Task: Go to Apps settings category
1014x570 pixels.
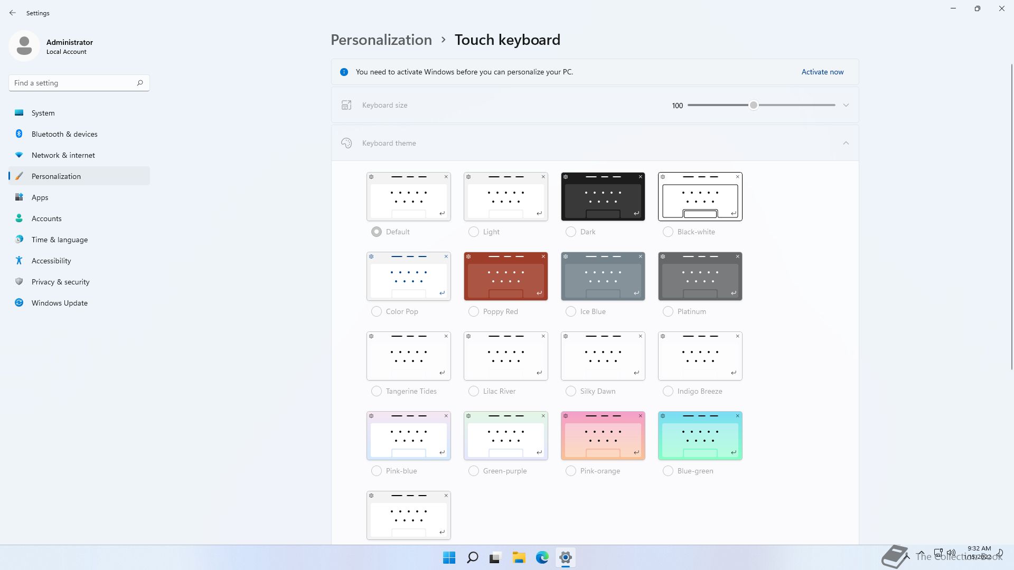Action: tap(79, 197)
